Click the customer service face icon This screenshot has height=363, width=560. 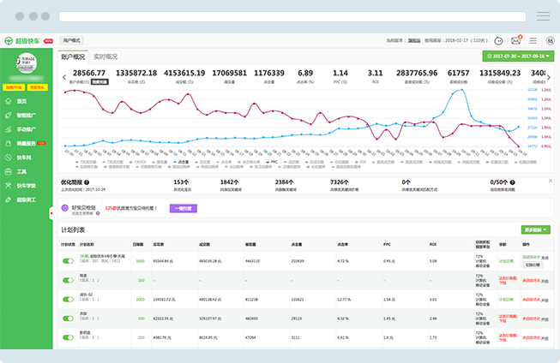pos(499,40)
